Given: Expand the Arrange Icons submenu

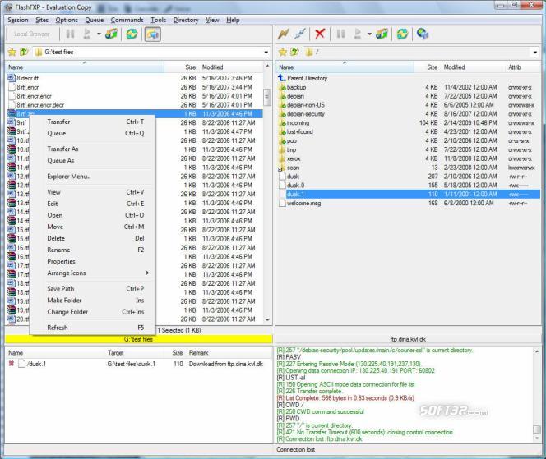Looking at the screenshot, I should click(93, 273).
